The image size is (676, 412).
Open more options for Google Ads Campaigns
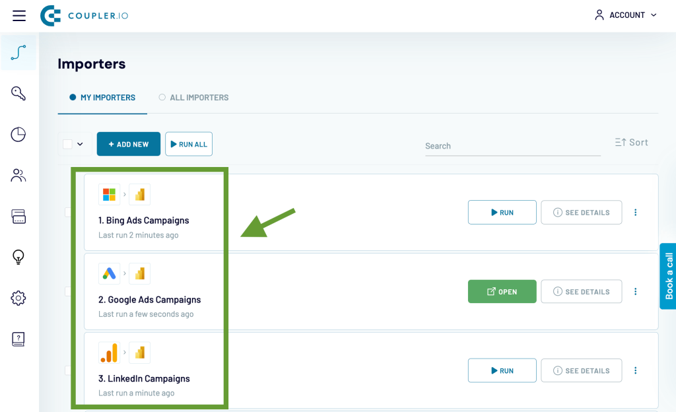click(636, 292)
